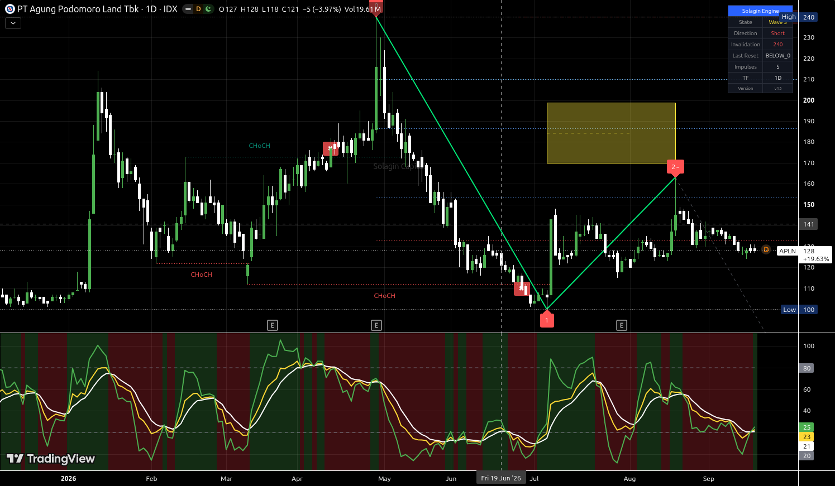Open the earnings E marker in late April
This screenshot has height=486, width=835.
376,325
